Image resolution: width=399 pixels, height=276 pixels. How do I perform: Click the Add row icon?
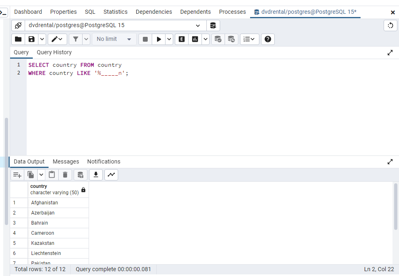17,175
